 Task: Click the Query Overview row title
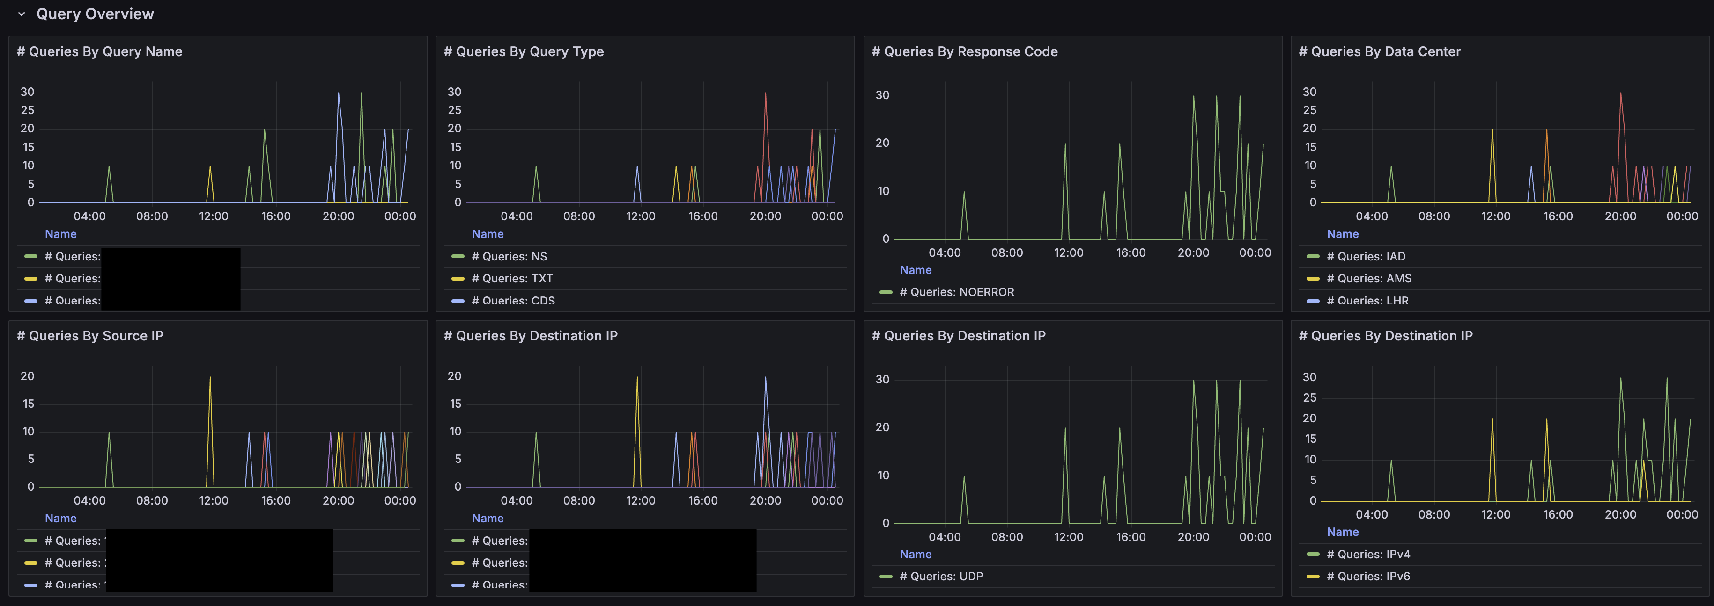click(95, 14)
